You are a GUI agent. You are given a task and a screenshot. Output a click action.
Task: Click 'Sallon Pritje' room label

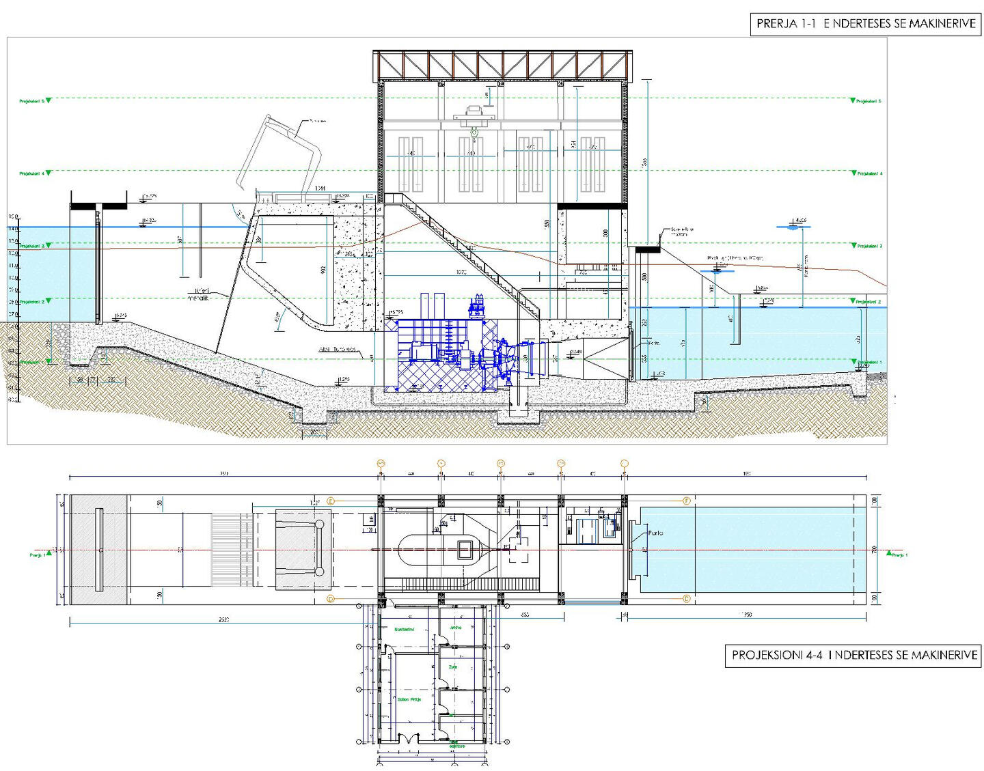point(409,699)
